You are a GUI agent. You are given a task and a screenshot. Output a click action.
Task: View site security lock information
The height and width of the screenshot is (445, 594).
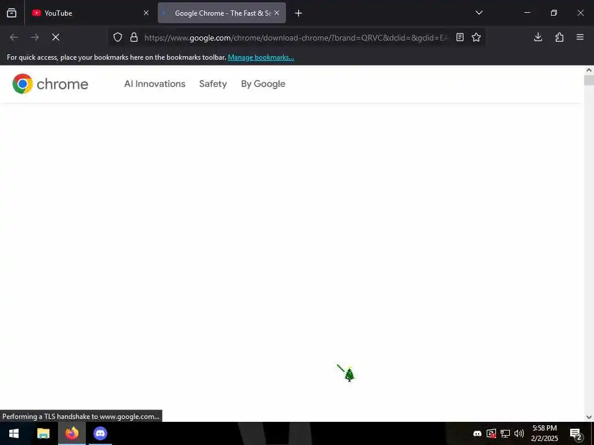click(x=134, y=37)
